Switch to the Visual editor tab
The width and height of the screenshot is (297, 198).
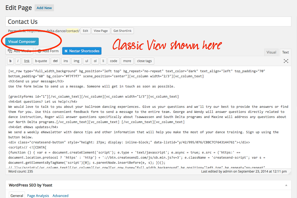[271, 52]
